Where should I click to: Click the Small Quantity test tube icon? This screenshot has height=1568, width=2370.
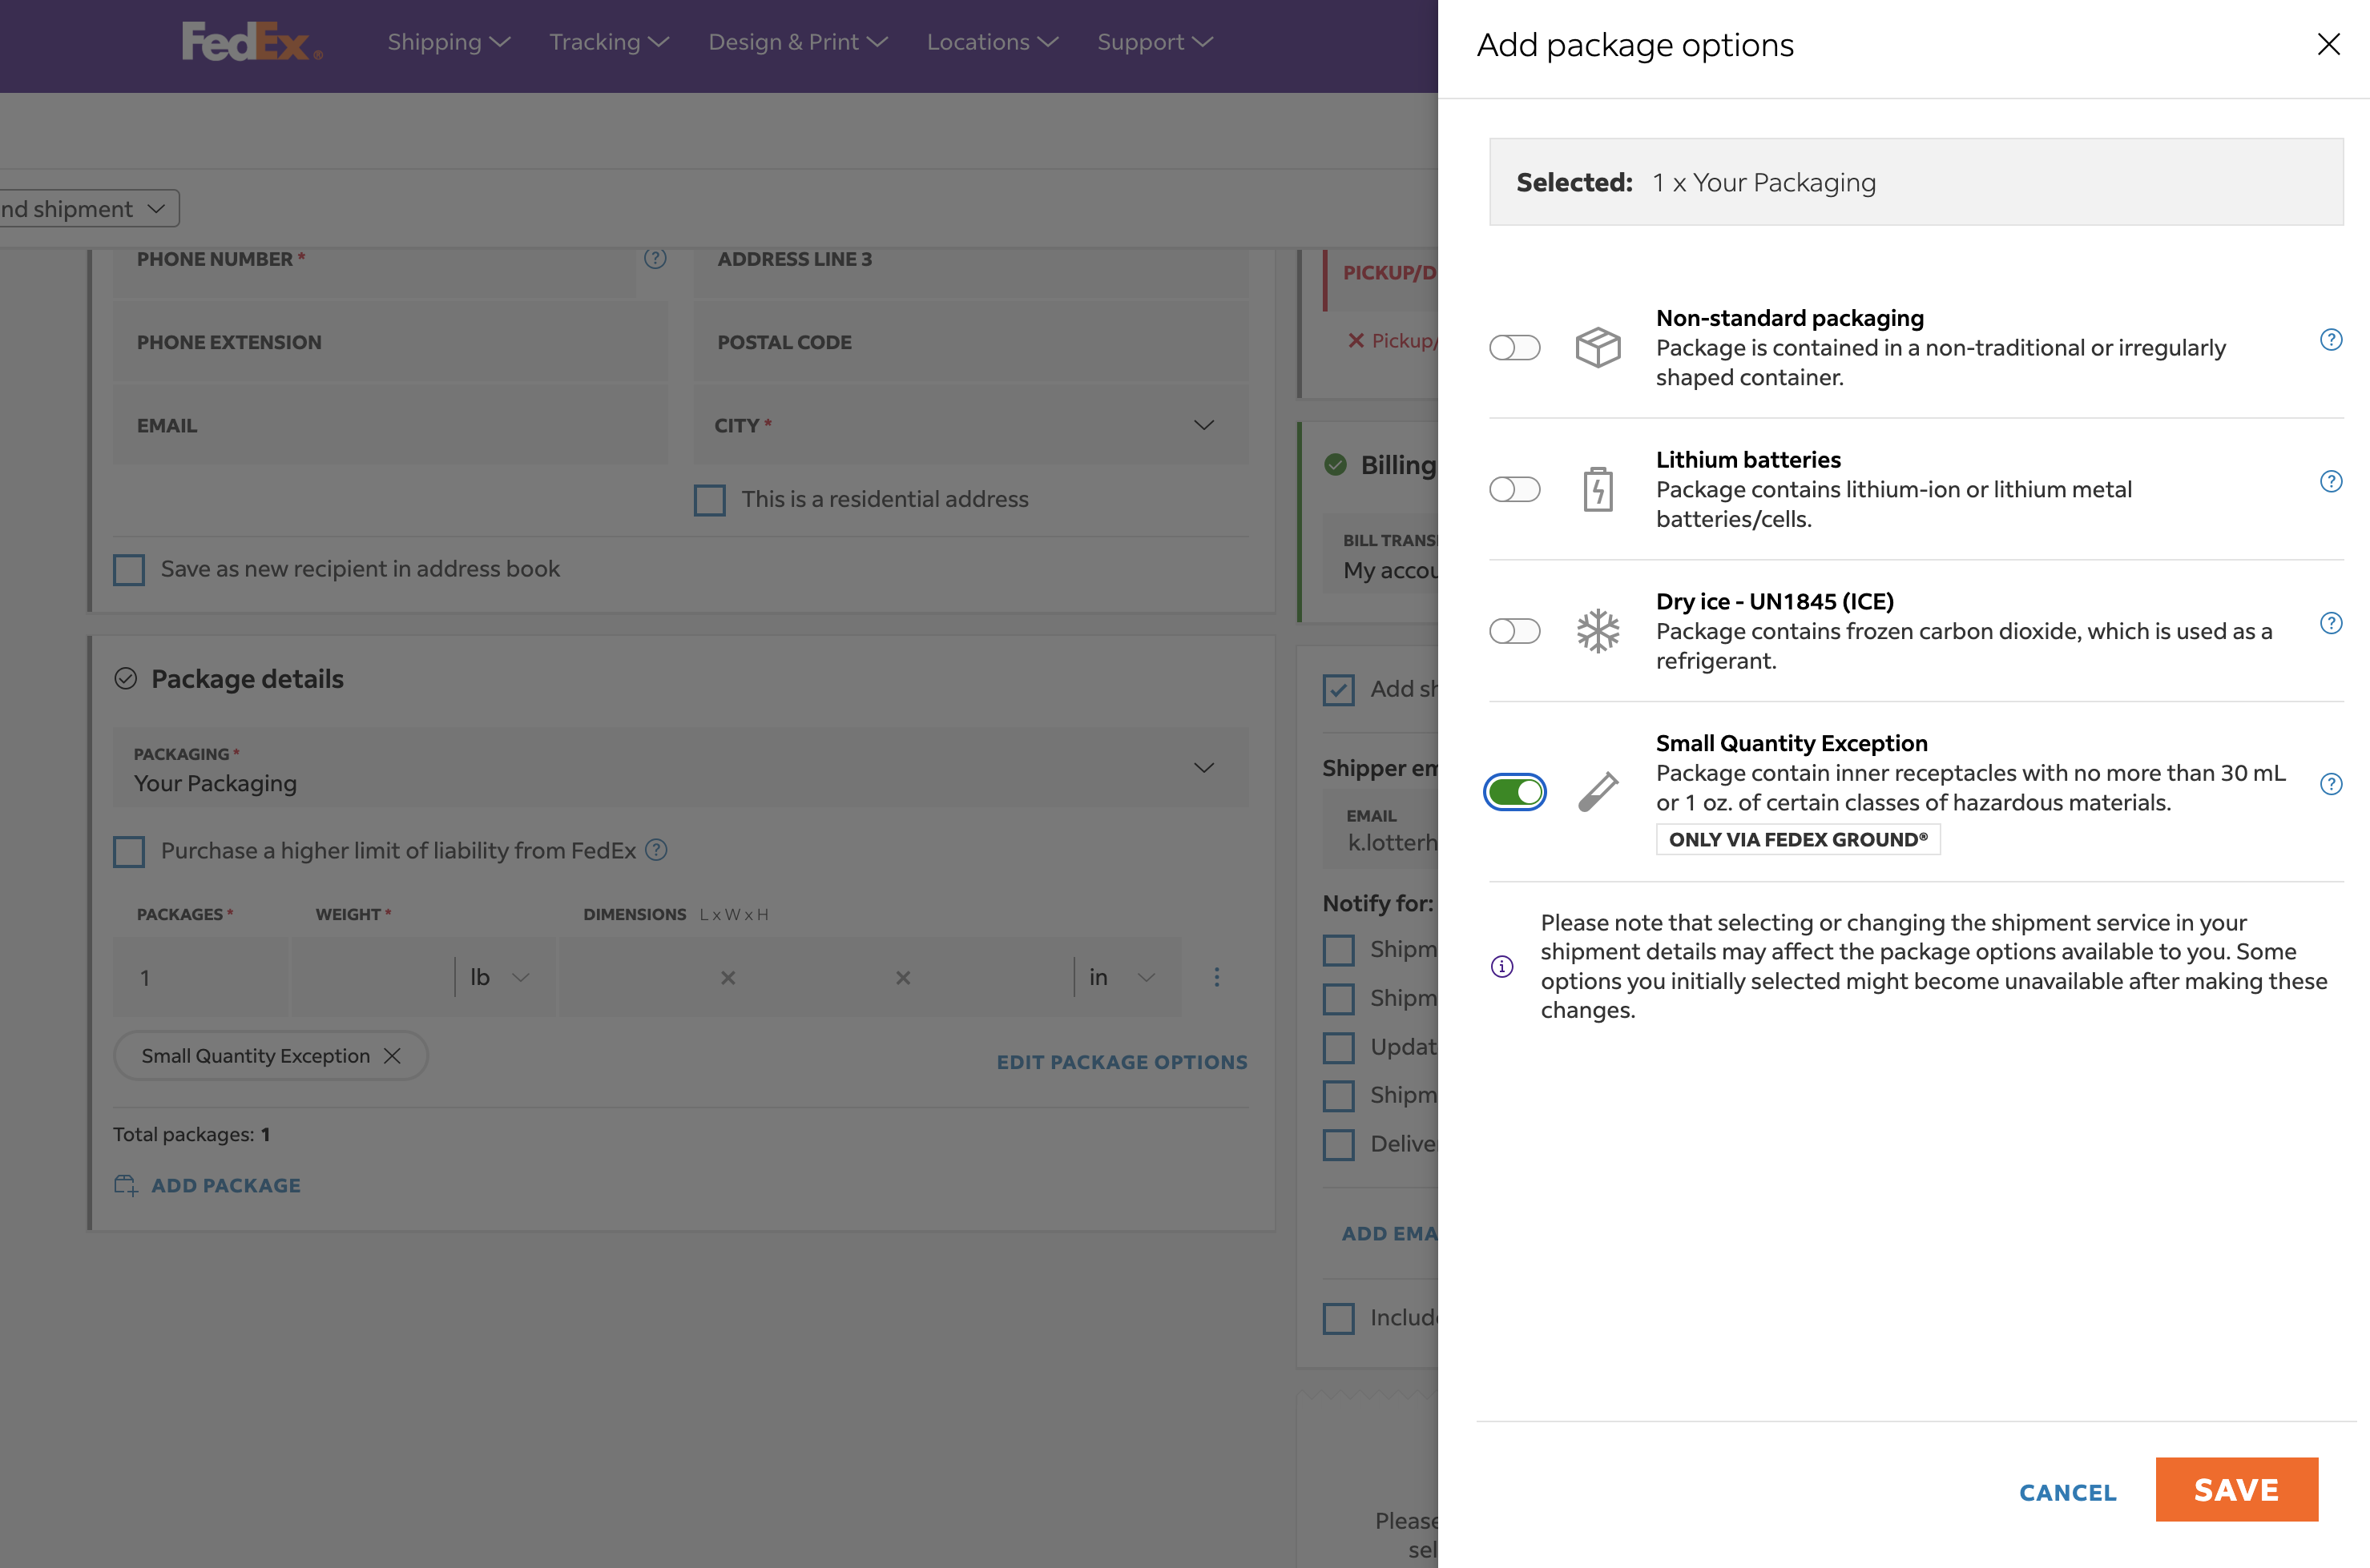(1598, 792)
